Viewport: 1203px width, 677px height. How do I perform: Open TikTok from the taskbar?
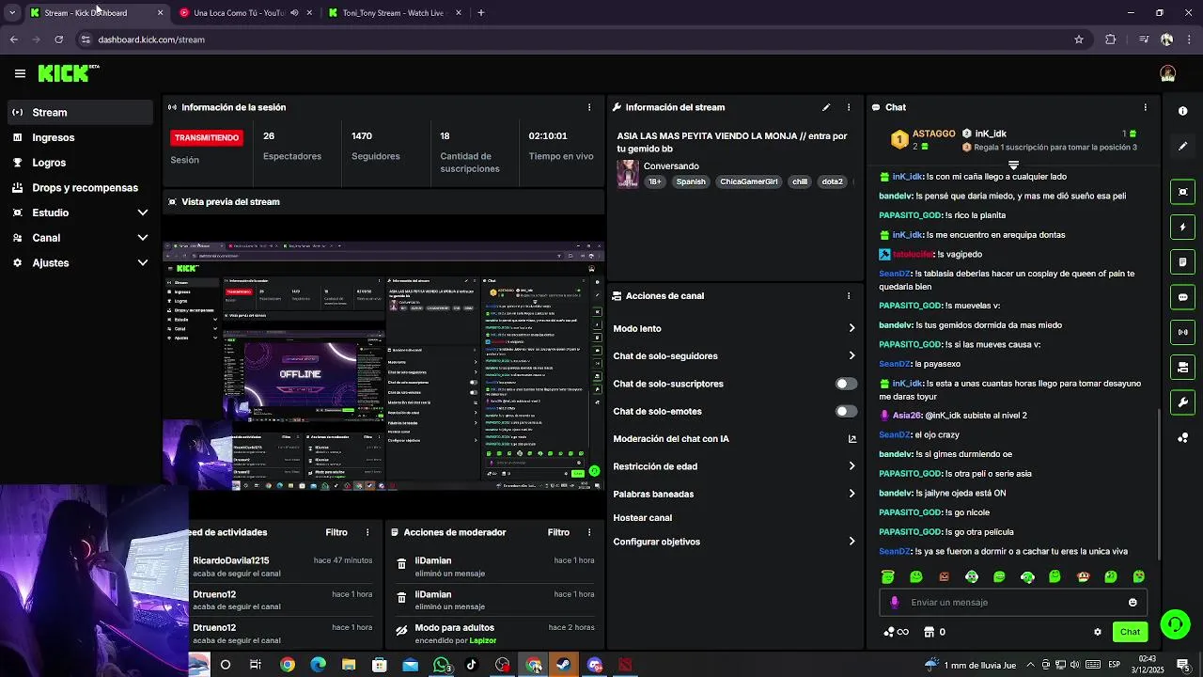pyautogui.click(x=472, y=665)
